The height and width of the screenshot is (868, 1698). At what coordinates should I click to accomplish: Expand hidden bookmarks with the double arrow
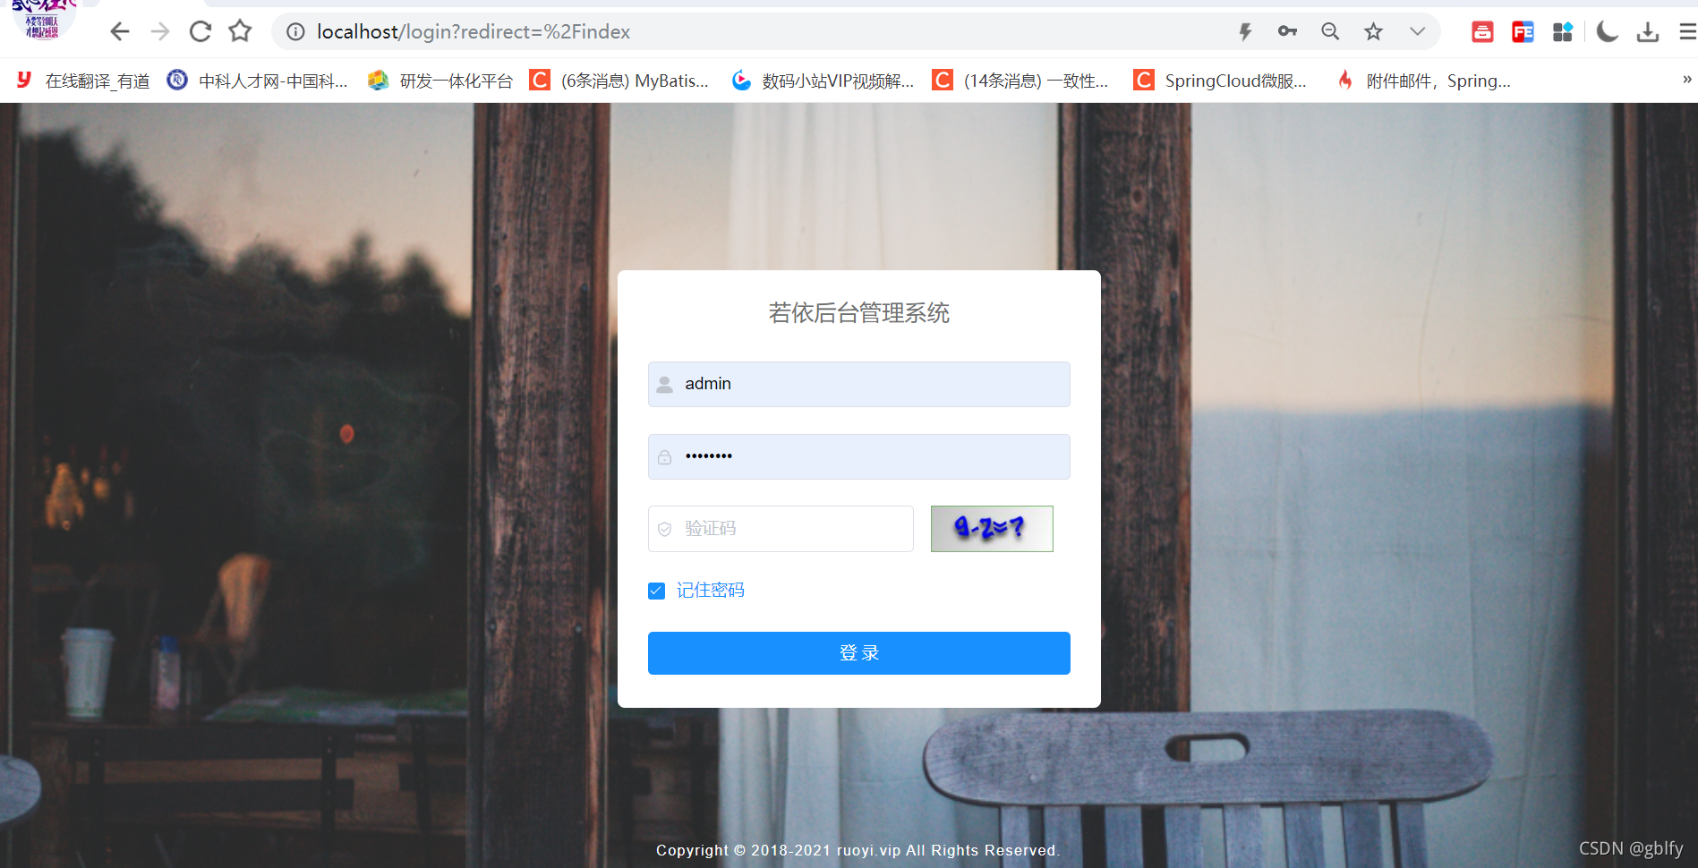(x=1685, y=80)
